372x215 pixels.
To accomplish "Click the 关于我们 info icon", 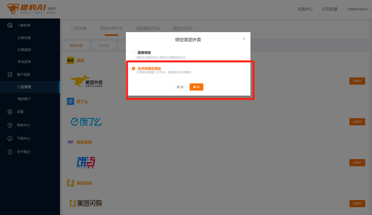I will (10, 152).
